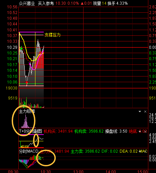Select the T+0分时副图 indicator title

(x=30, y=131)
